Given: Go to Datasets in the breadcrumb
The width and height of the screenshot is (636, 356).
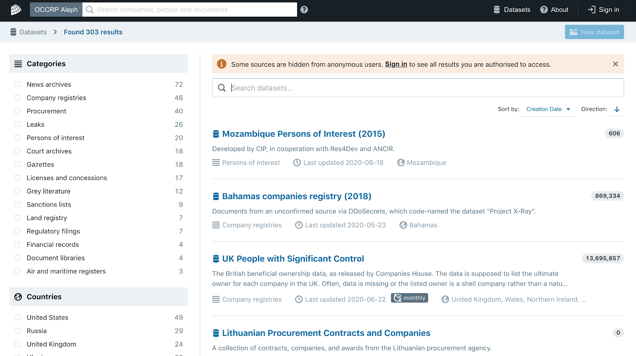Looking at the screenshot, I should pyautogui.click(x=29, y=32).
